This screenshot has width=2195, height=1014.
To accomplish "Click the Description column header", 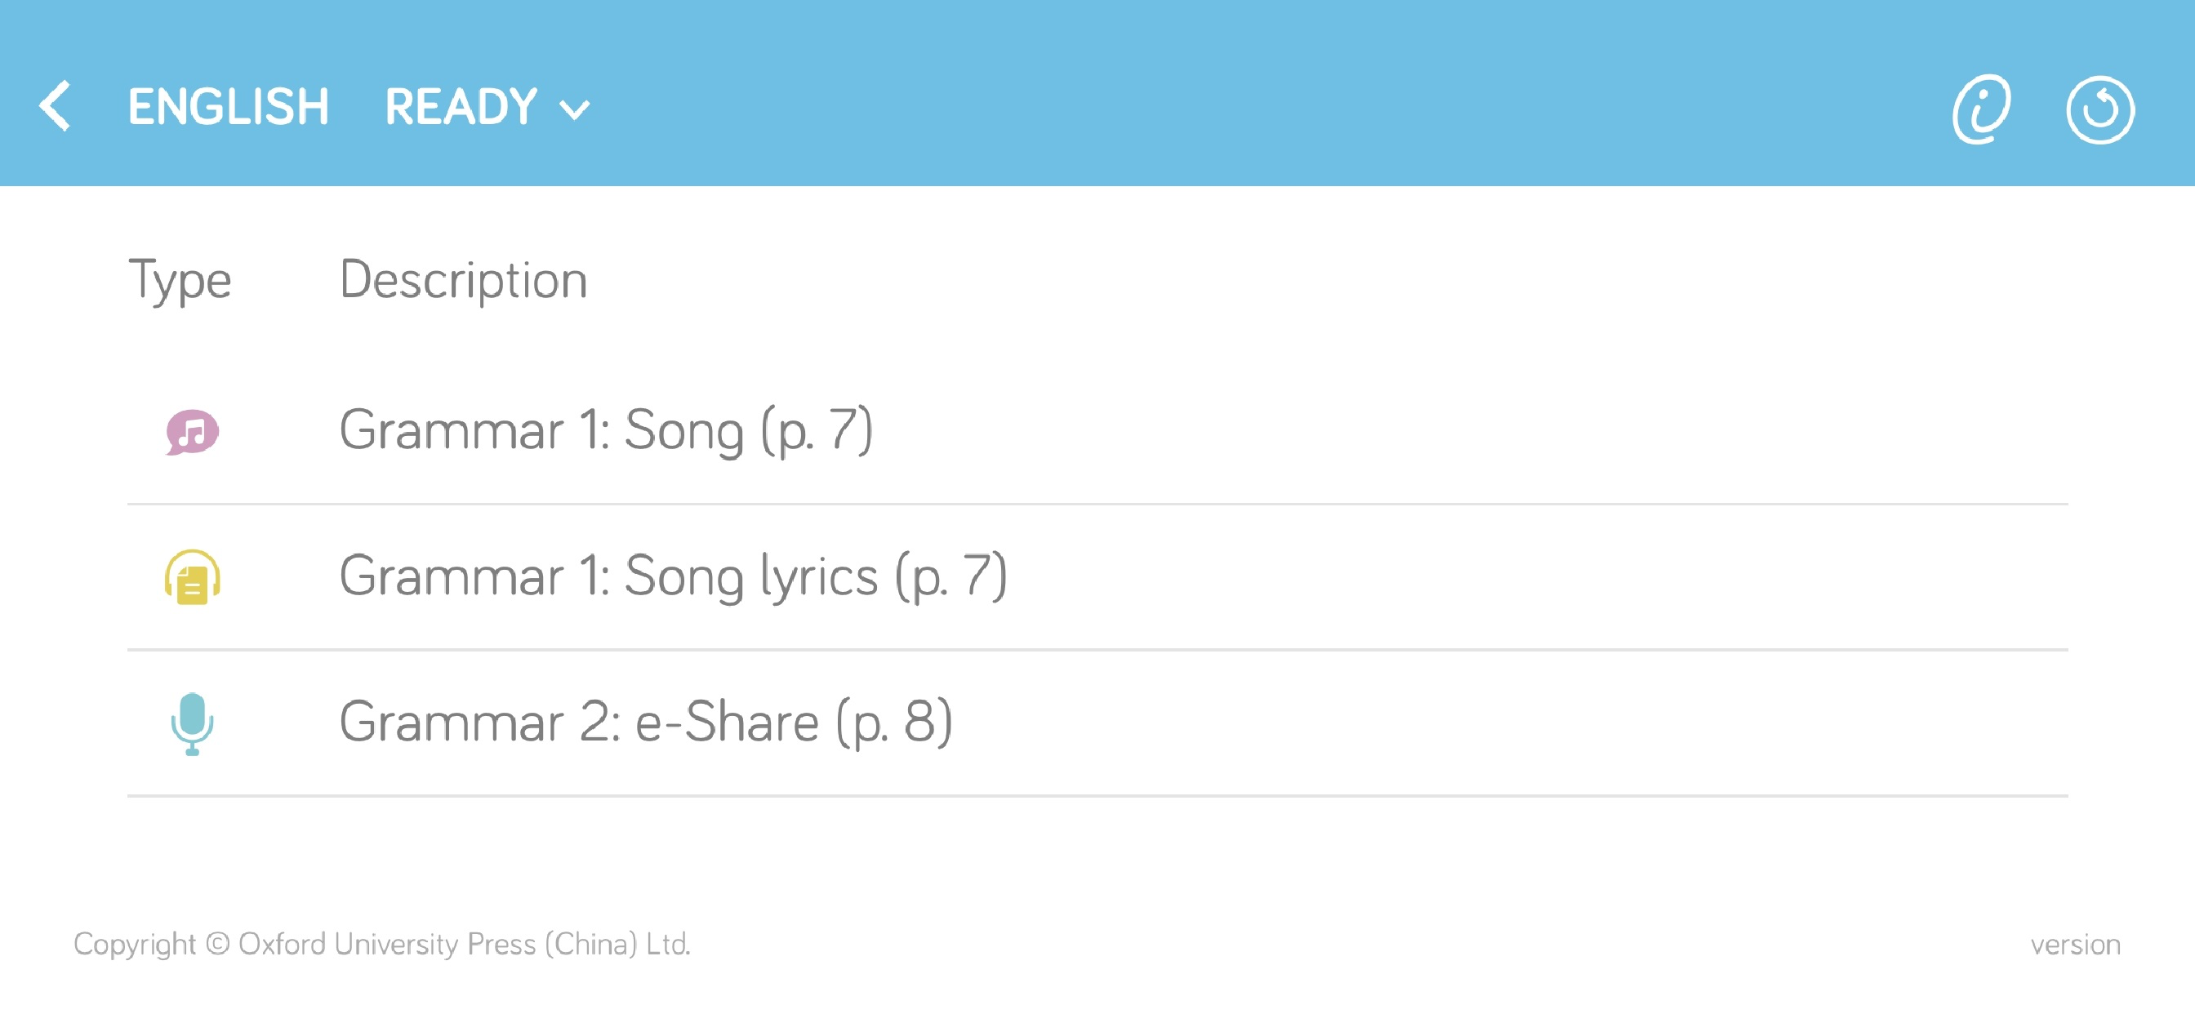I will 464,279.
